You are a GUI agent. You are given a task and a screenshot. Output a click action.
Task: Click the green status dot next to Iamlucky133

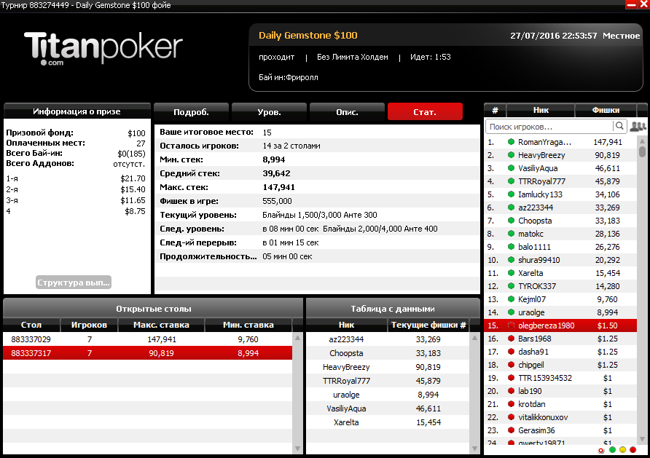click(511, 194)
